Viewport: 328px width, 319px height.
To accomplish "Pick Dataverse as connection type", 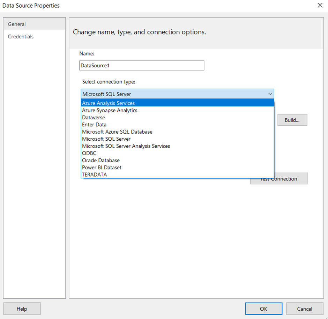I will (x=177, y=117).
